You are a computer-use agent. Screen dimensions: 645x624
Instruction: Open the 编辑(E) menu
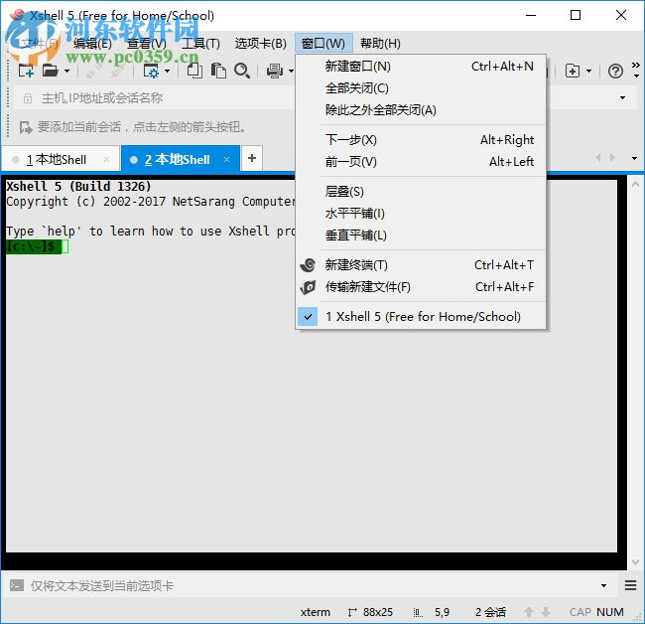tap(93, 44)
